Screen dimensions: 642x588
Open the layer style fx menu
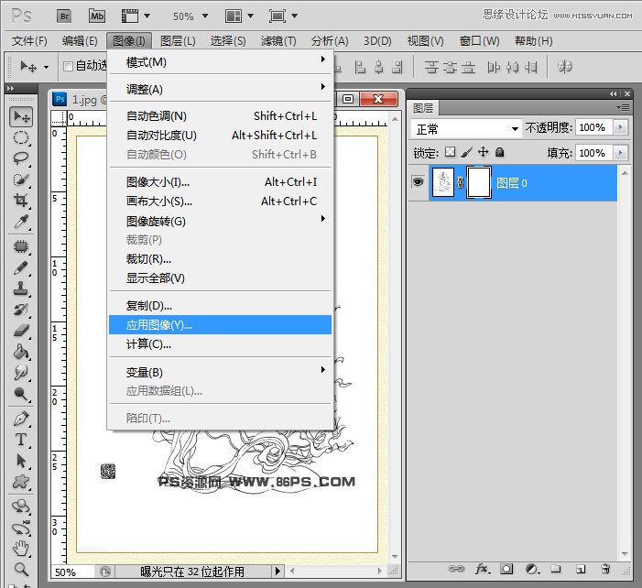(483, 569)
